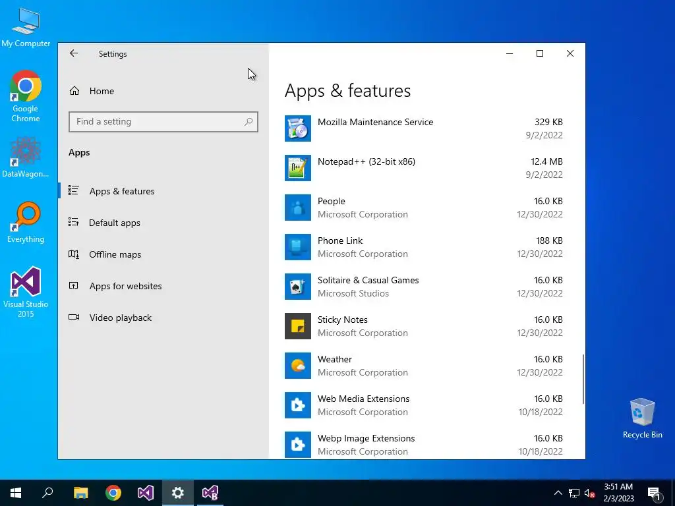Click the Find a setting search box
Image resolution: width=675 pixels, height=506 pixels.
coord(163,122)
